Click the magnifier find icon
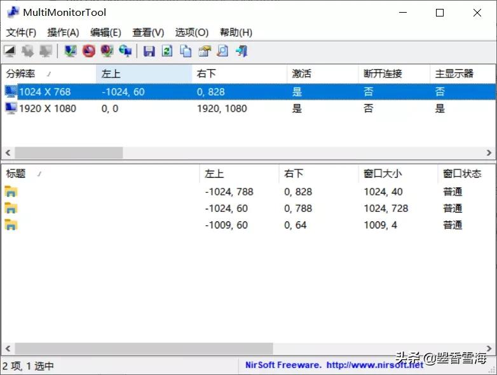This screenshot has height=375, width=497. [x=222, y=51]
